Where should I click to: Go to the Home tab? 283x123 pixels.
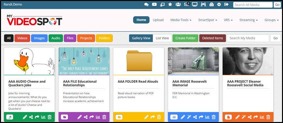pyautogui.click(x=141, y=20)
